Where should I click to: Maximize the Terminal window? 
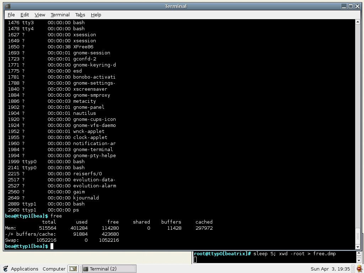pyautogui.click(x=351, y=6)
